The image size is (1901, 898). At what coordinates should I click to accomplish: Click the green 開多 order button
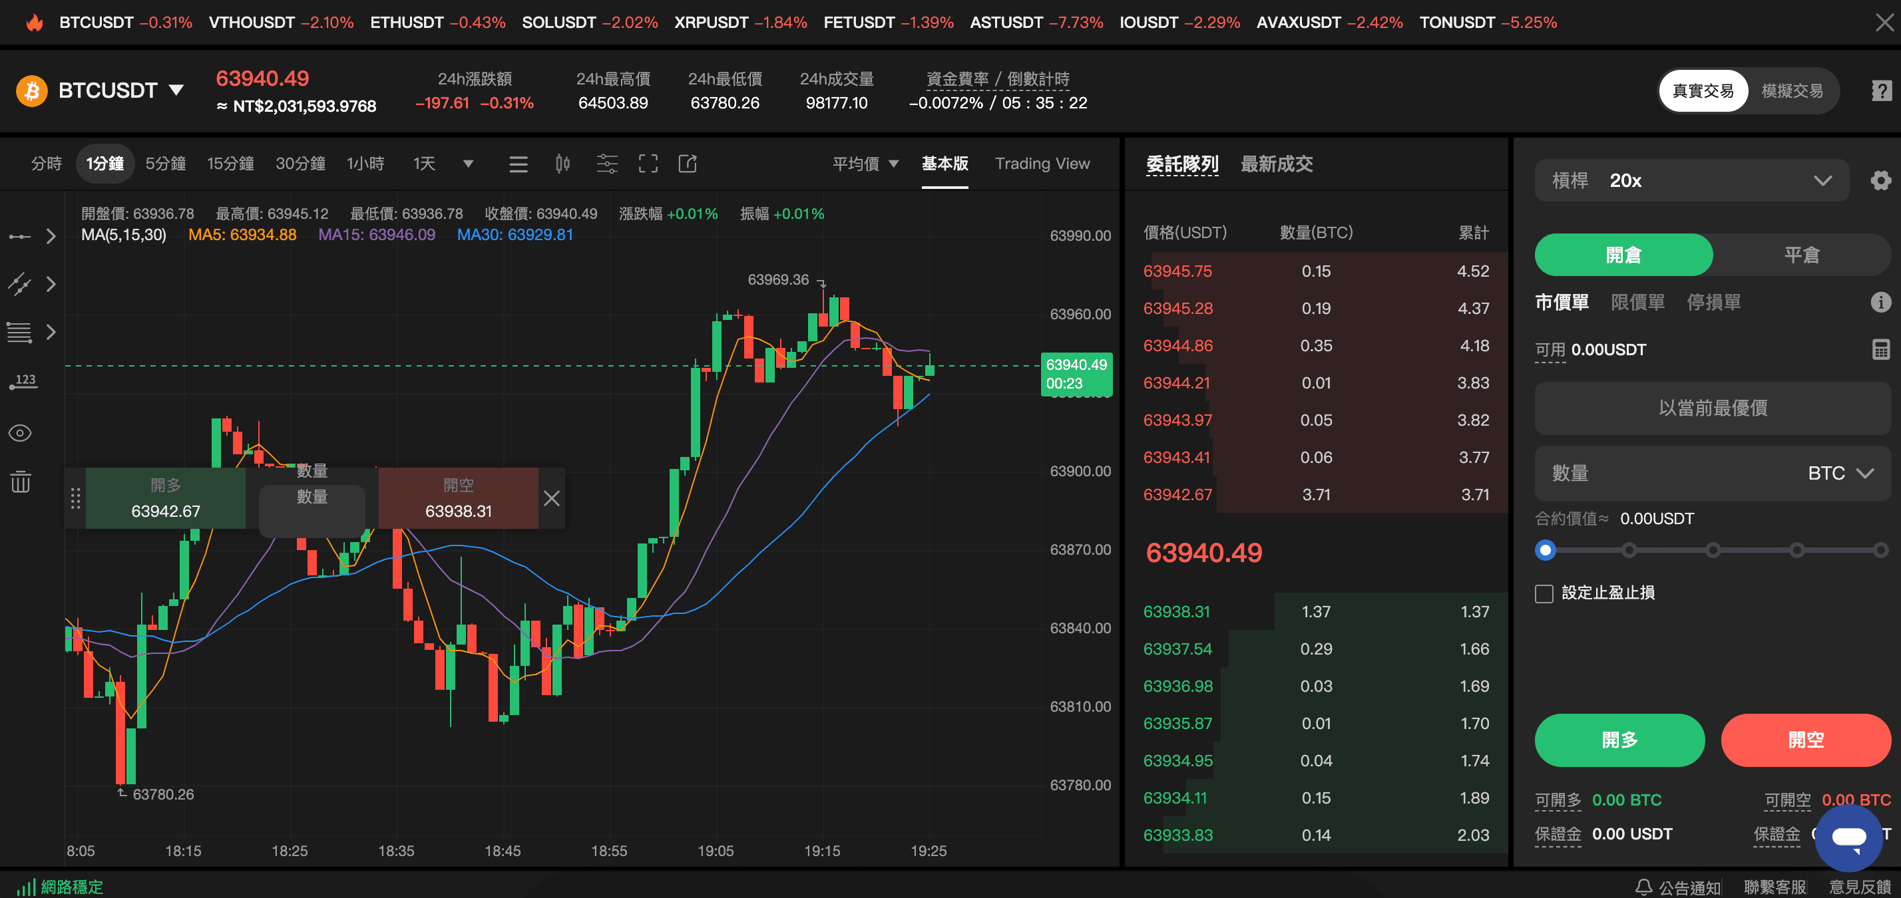click(1619, 740)
